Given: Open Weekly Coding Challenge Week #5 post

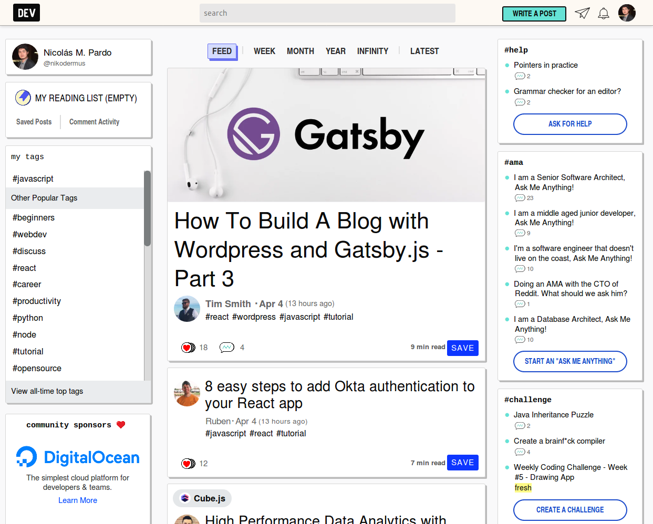Looking at the screenshot, I should coord(571,472).
